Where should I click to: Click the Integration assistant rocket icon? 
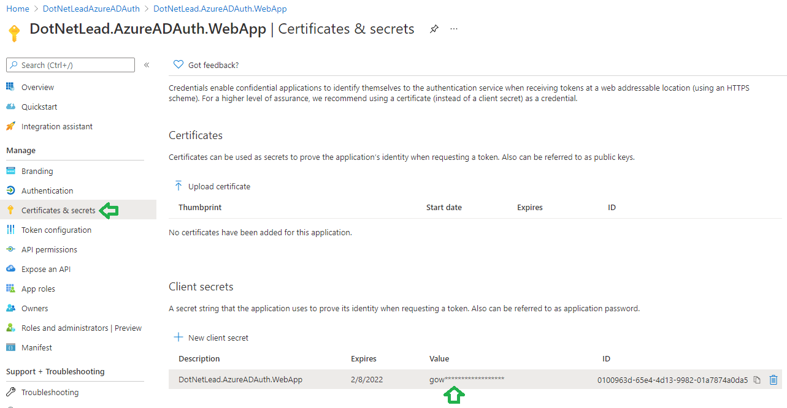tap(10, 126)
